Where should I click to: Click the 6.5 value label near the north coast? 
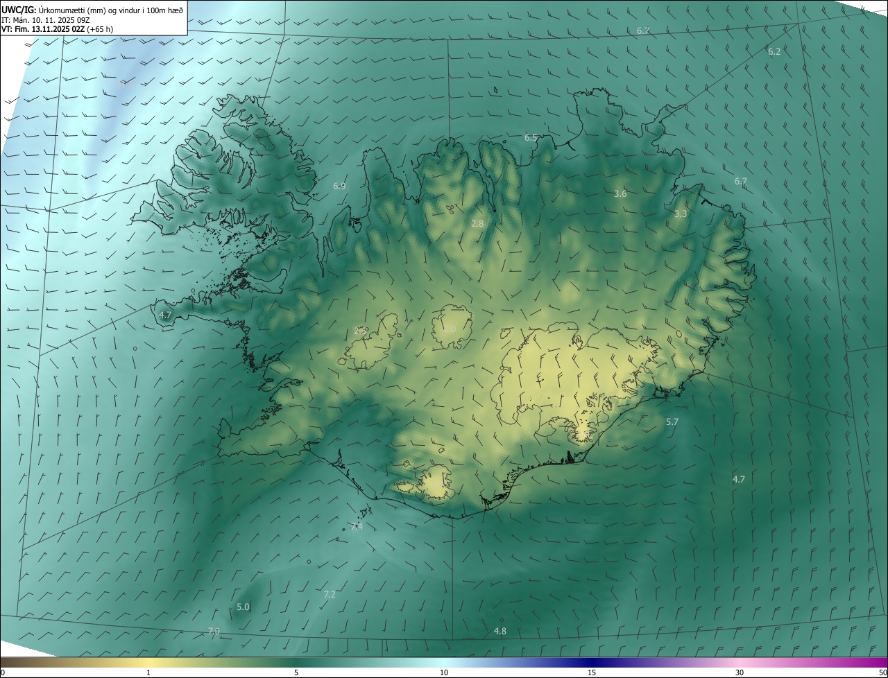pyautogui.click(x=531, y=138)
